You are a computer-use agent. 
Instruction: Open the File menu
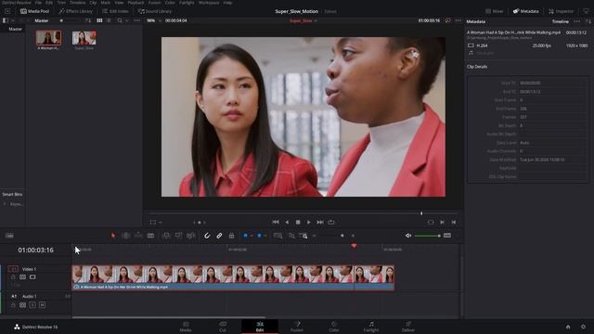38,2
